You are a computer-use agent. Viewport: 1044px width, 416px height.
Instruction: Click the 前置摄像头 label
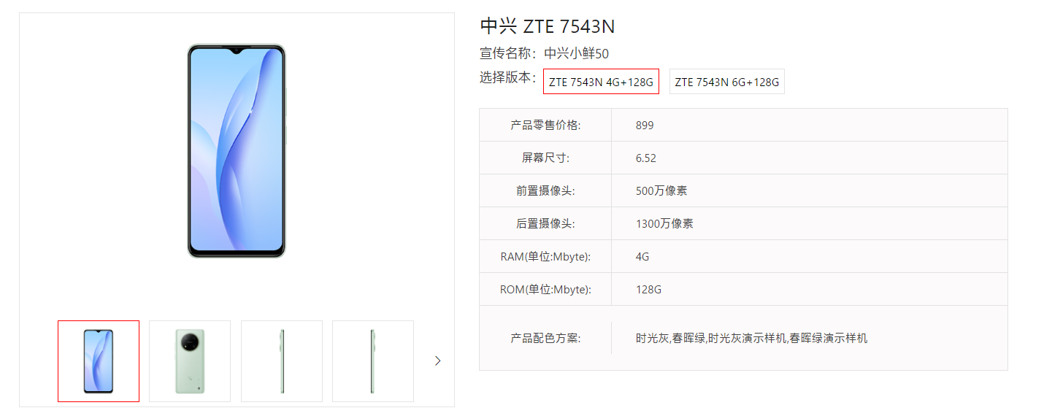(x=545, y=190)
